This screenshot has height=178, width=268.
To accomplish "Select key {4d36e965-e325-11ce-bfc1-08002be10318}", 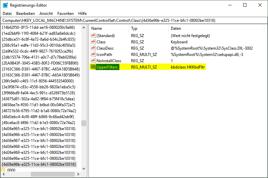I will pos(38,129).
